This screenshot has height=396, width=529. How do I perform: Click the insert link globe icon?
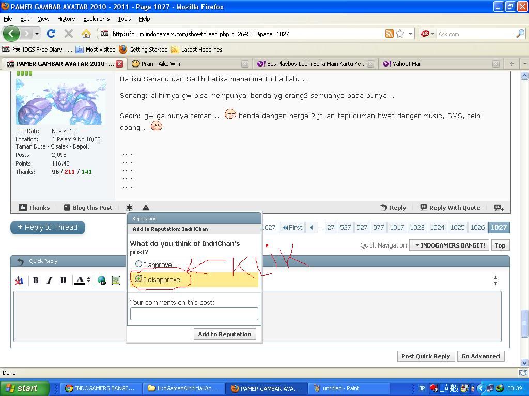[x=102, y=280]
